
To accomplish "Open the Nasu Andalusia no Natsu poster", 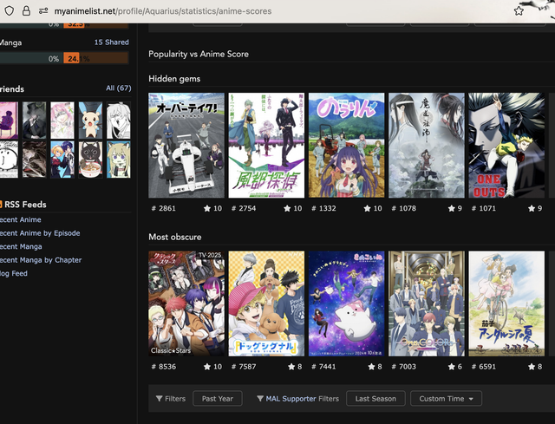I will coord(506,303).
